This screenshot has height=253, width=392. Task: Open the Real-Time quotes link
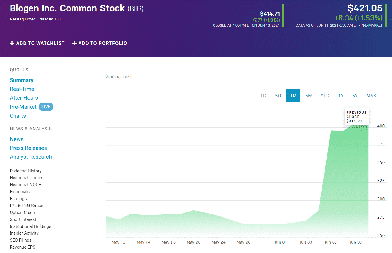click(x=22, y=89)
